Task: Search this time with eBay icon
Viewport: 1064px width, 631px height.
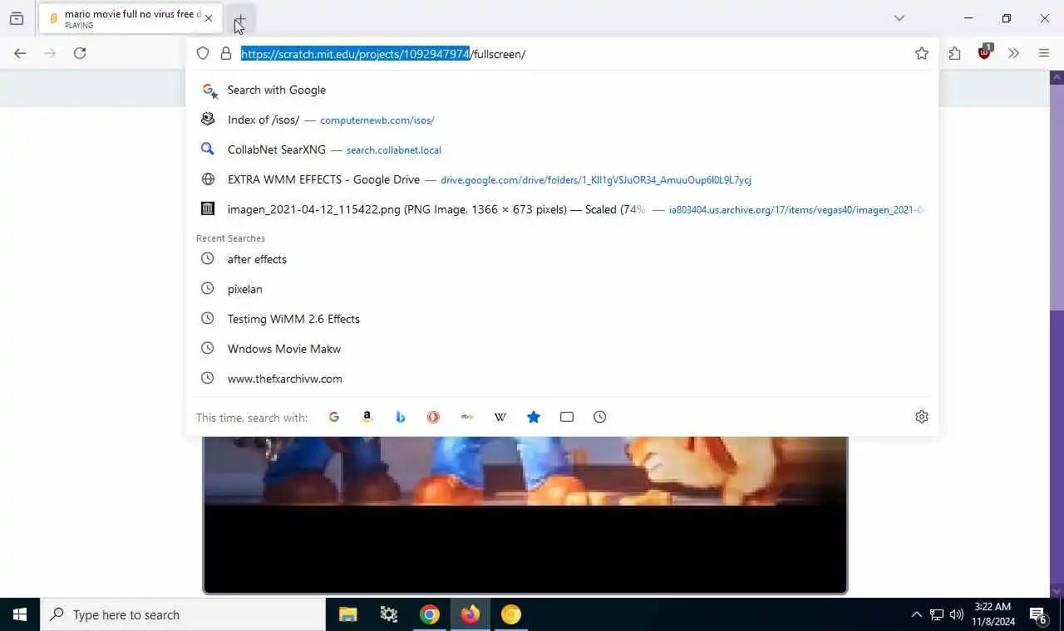Action: pos(467,417)
